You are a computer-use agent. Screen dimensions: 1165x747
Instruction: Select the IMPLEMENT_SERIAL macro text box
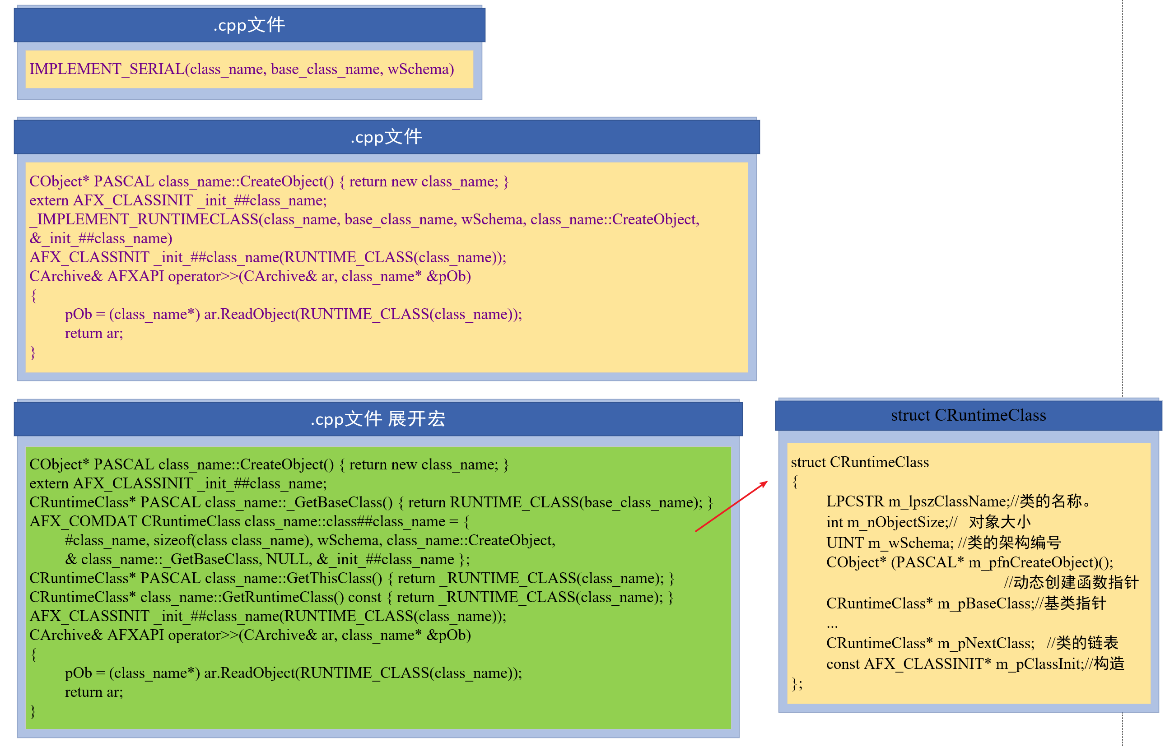[249, 70]
